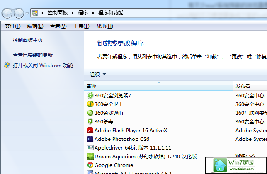Open 打开或关闭 Windows 功能 link
The image size is (267, 174).
(x=43, y=65)
